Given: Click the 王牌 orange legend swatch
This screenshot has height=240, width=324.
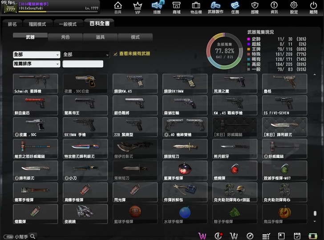Looking at the screenshot, I should tap(249, 49).
